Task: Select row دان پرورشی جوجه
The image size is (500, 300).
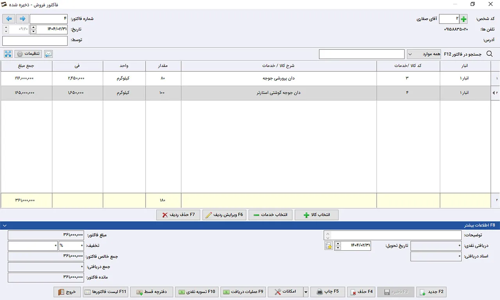Action: pos(250,79)
